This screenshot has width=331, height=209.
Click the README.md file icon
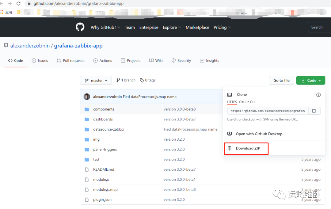point(87,169)
